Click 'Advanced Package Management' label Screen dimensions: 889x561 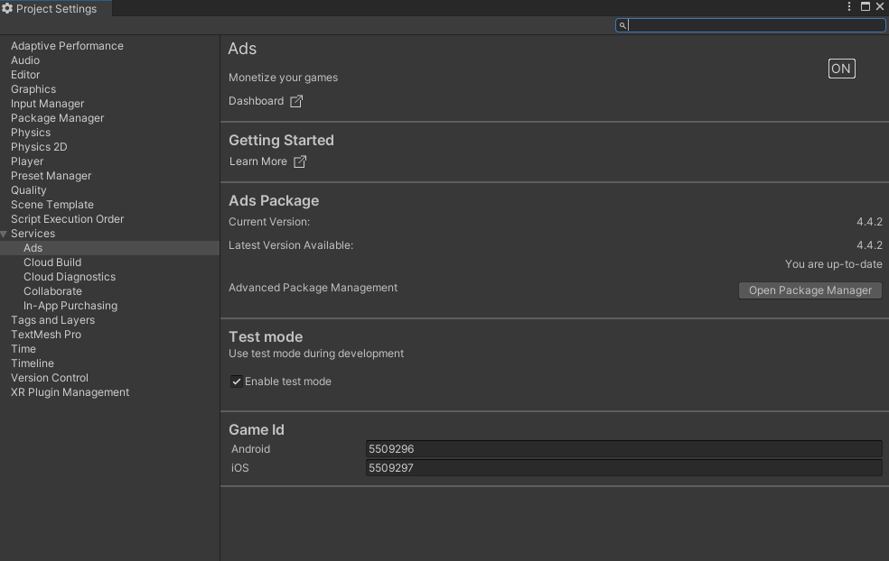[x=313, y=288]
